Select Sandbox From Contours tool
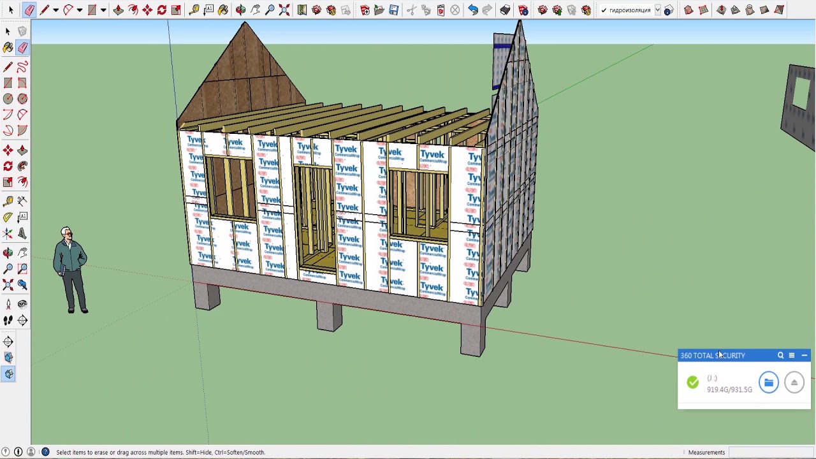 tap(688, 10)
